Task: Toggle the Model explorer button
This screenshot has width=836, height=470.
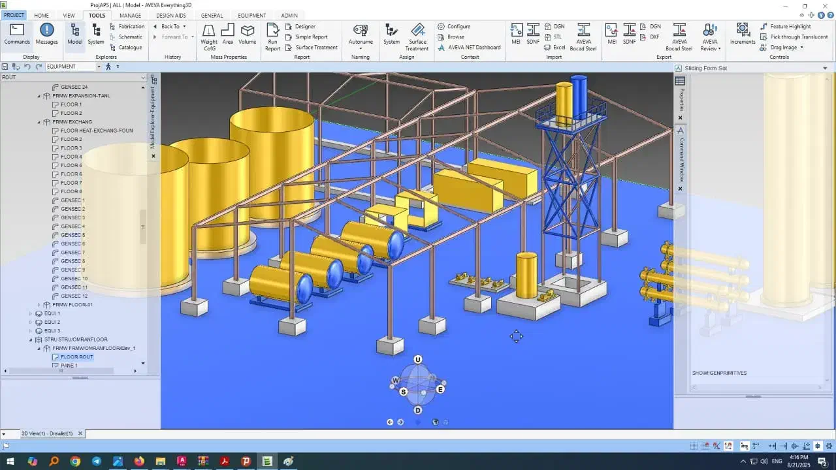Action: tap(74, 34)
